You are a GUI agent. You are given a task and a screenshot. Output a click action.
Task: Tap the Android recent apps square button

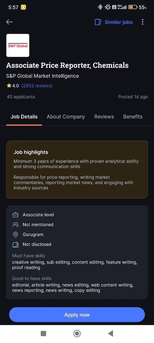coord(43,333)
